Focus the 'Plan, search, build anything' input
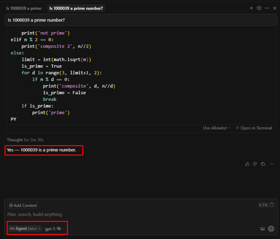 (x=105, y=214)
